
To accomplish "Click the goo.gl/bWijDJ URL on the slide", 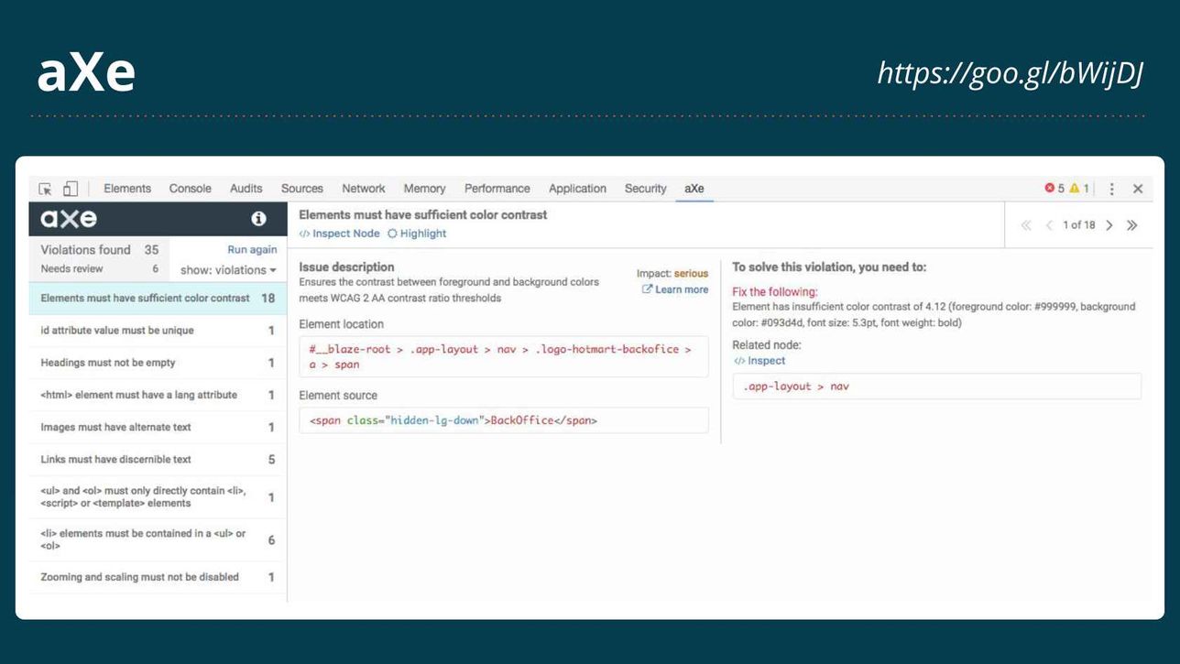I will (1011, 73).
